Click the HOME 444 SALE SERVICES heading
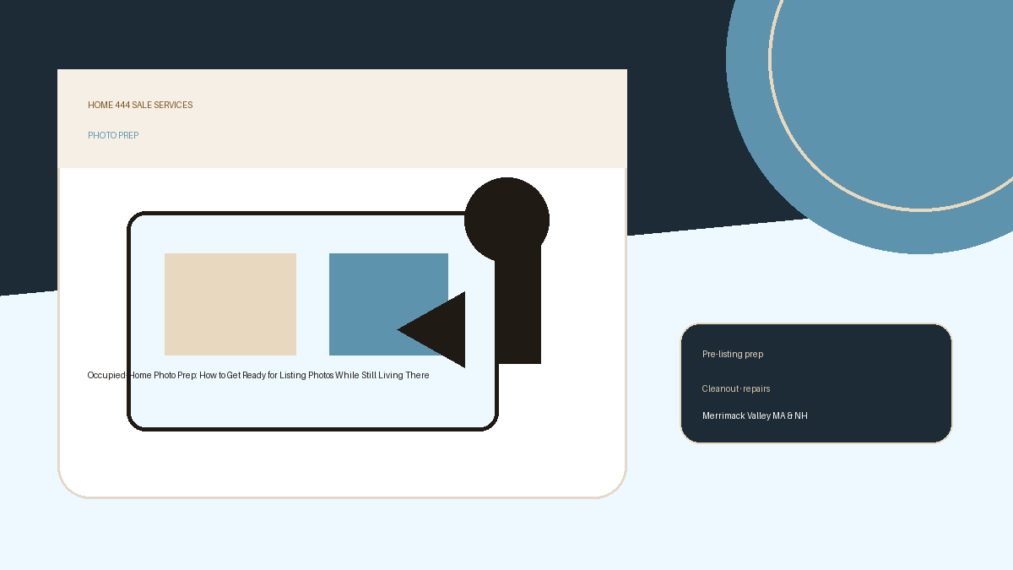Viewport: 1013px width, 570px height. (140, 106)
